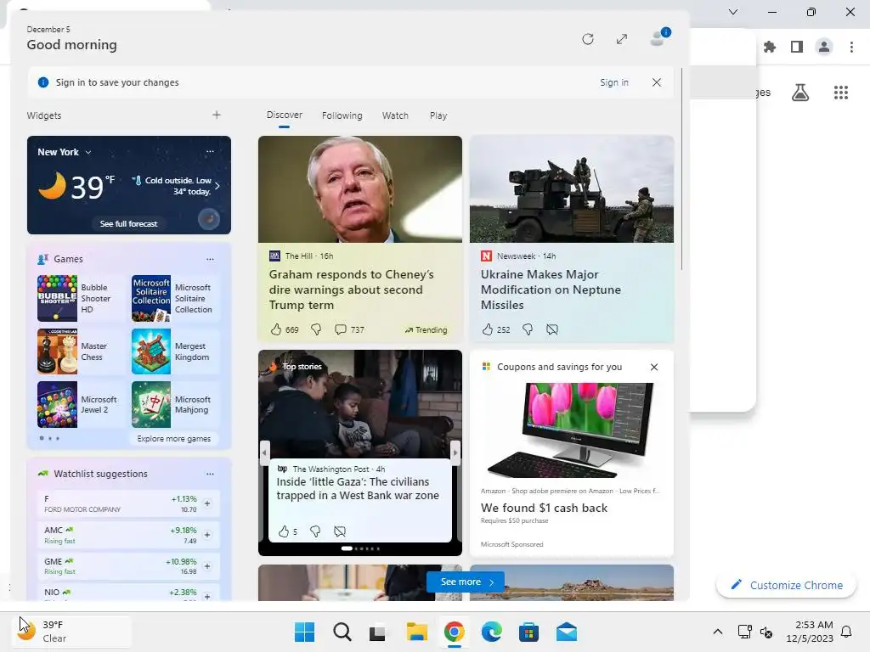Open Games widget more options
870x652 pixels.
point(210,259)
